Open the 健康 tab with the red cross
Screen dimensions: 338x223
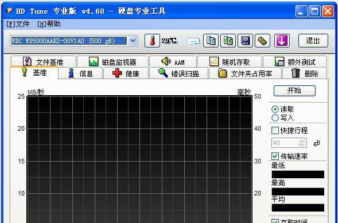pyautogui.click(x=126, y=73)
